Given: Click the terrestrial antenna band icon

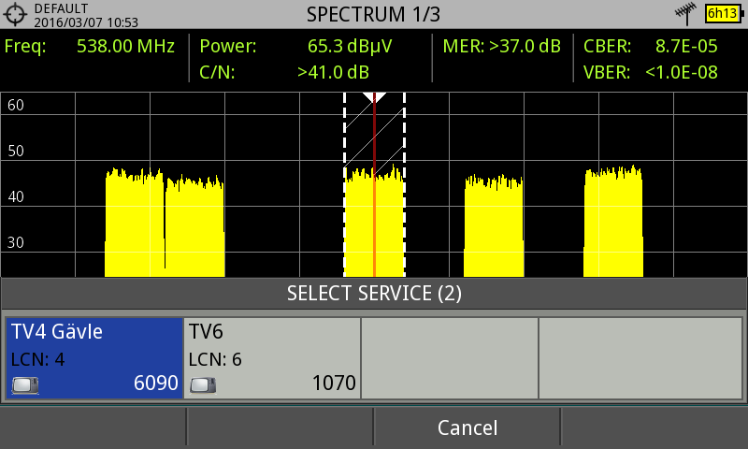Looking at the screenshot, I should coord(685,13).
